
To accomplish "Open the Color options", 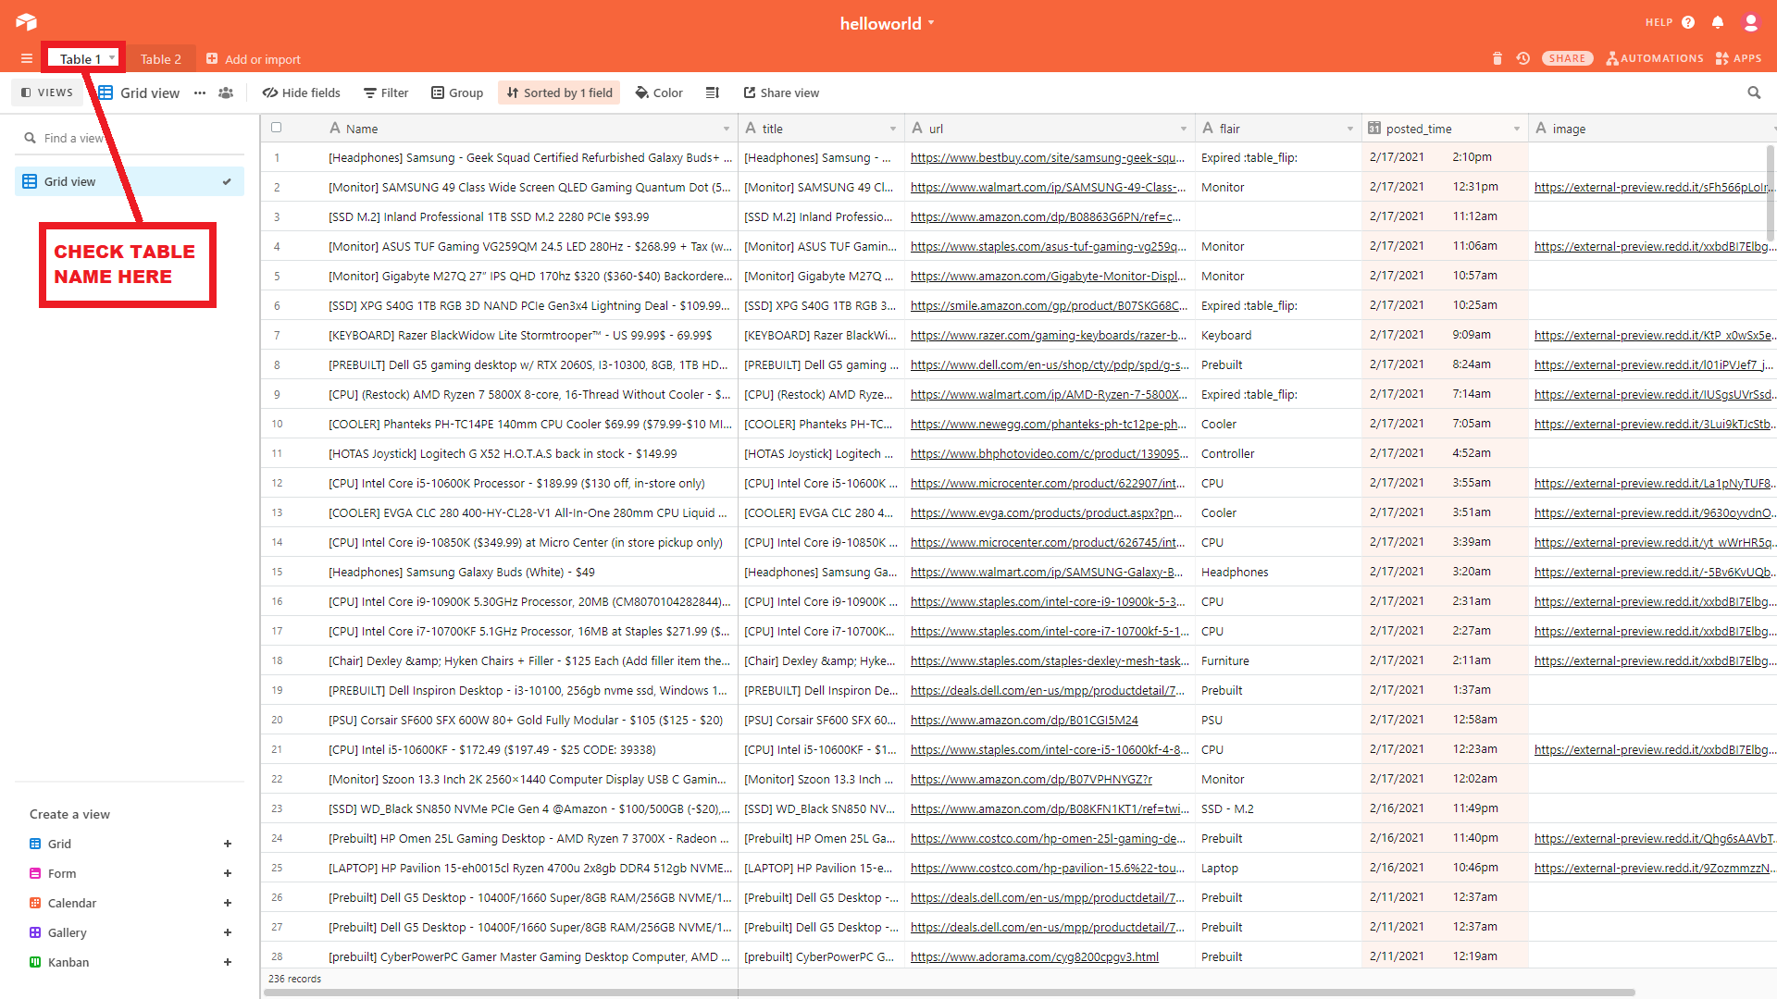I will pyautogui.click(x=659, y=92).
